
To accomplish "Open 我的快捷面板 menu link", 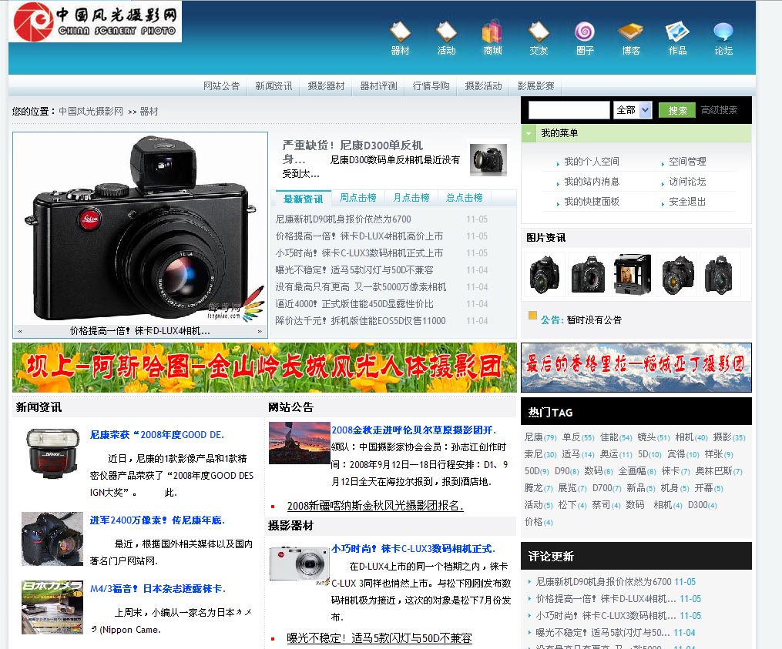I will pyautogui.click(x=592, y=202).
